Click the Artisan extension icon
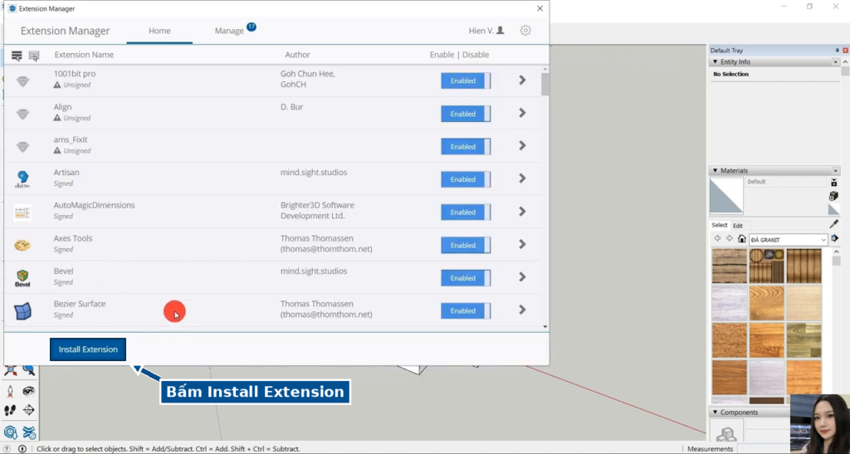 [x=22, y=178]
